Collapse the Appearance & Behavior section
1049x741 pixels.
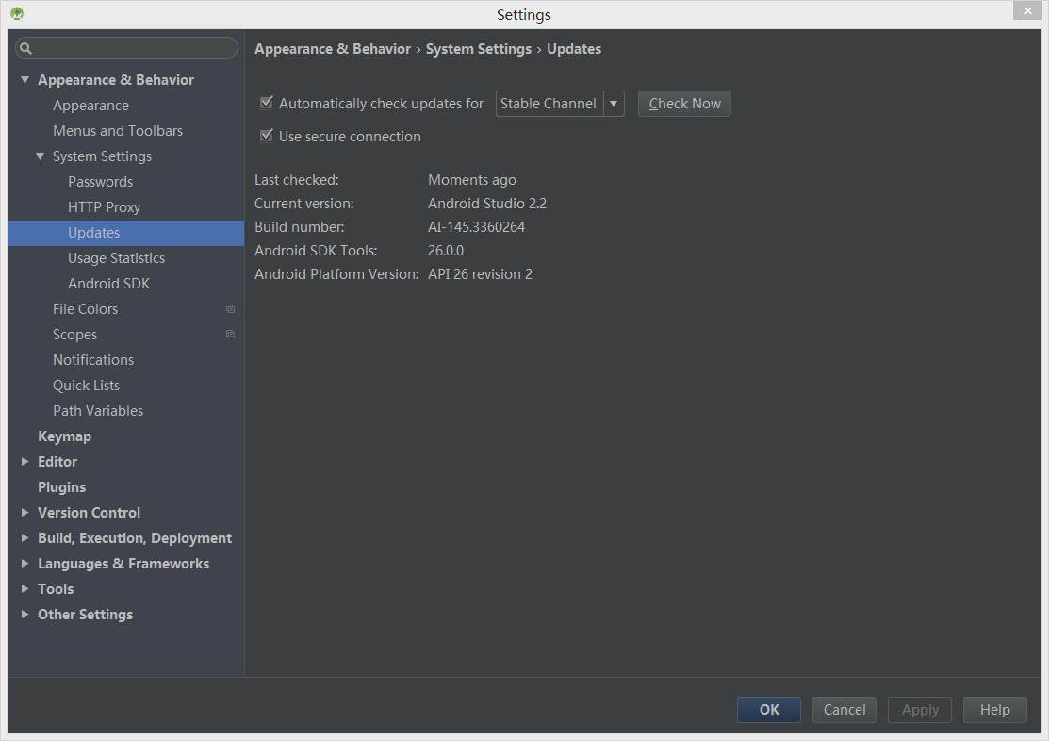point(25,79)
